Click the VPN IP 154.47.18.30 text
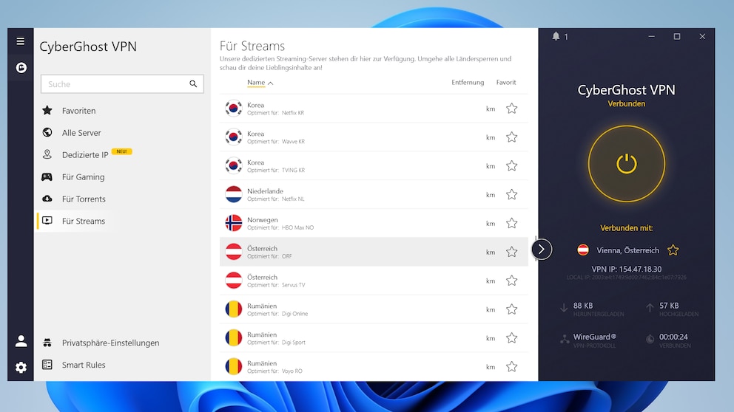The image size is (734, 412). tap(626, 269)
